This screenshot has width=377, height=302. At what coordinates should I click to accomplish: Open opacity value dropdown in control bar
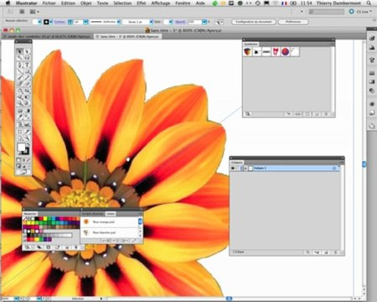(204, 22)
